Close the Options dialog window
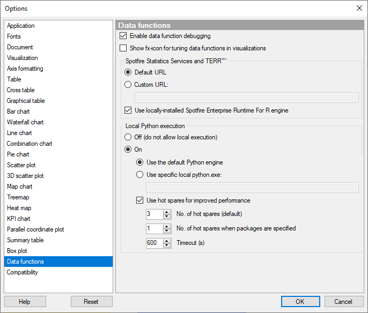 click(x=359, y=8)
